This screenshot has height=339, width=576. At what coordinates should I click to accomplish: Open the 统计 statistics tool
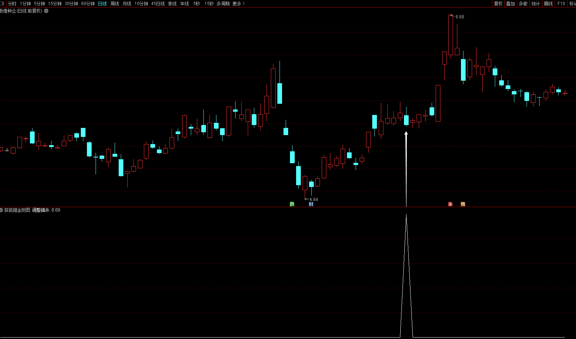(x=536, y=4)
